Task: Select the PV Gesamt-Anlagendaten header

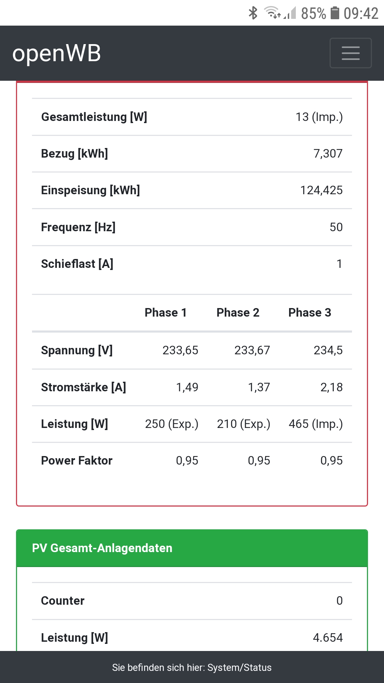Action: tap(102, 548)
